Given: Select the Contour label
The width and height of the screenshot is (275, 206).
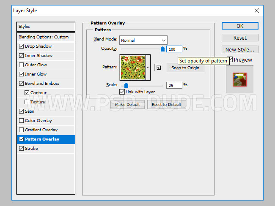Looking at the screenshot, I should pyautogui.click(x=38, y=92).
